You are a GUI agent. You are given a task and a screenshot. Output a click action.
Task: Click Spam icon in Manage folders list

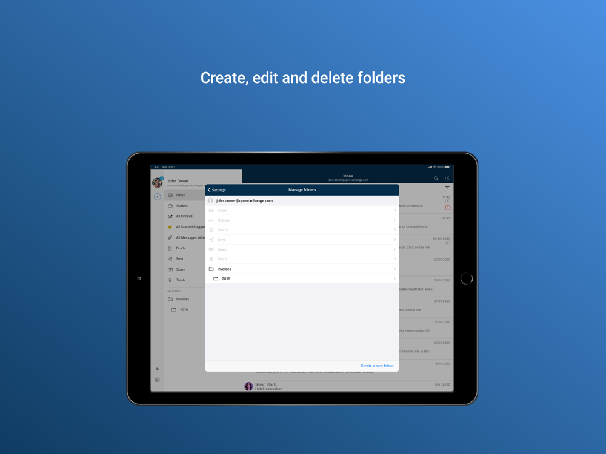pyautogui.click(x=211, y=249)
